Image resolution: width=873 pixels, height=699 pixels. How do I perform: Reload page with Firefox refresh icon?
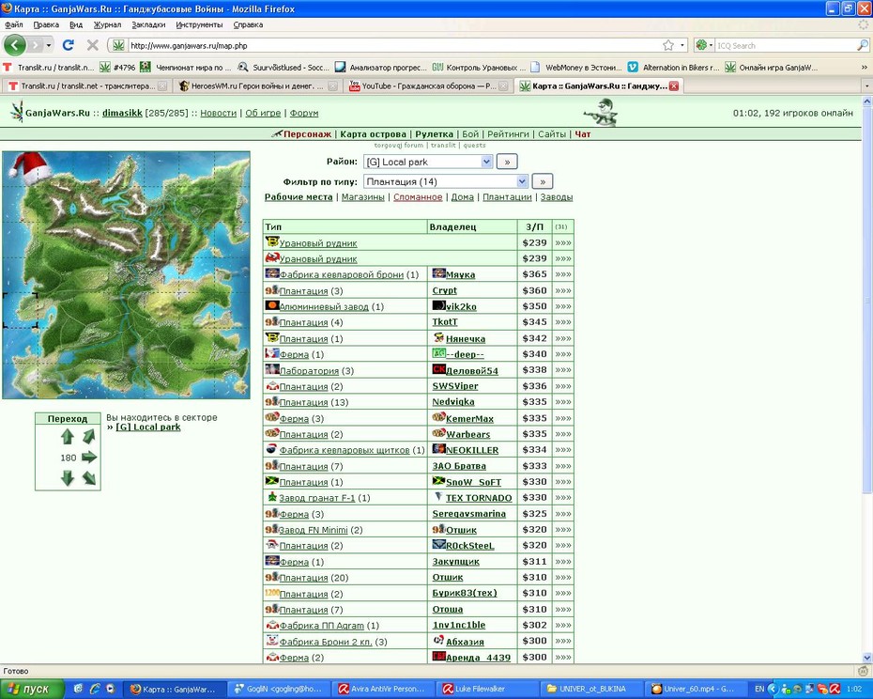tap(69, 45)
